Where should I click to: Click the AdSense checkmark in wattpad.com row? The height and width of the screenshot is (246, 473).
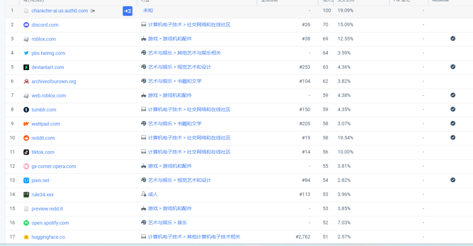[x=453, y=124]
